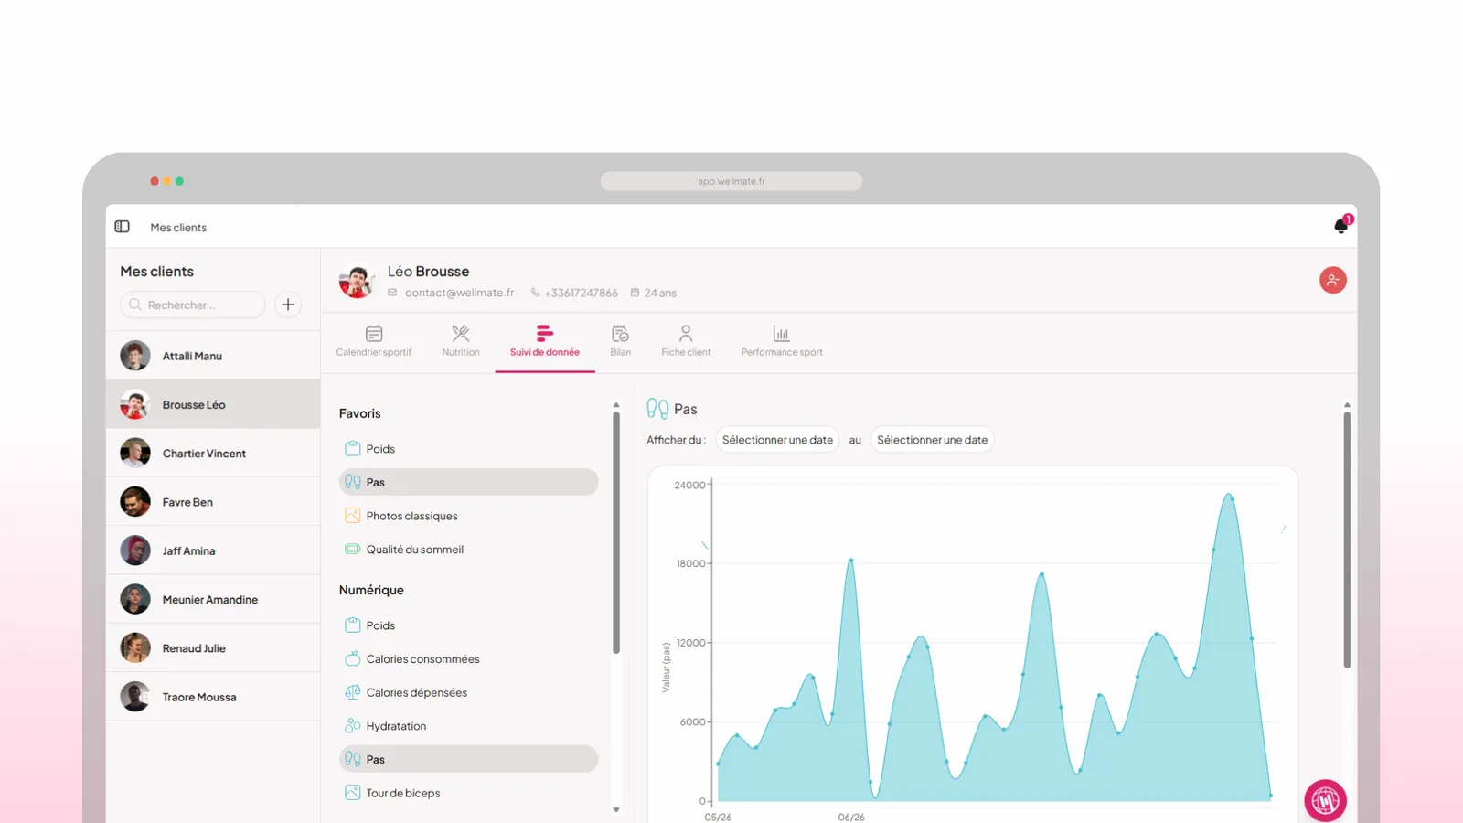Select client Favre Ben
Screen dimensions: 1463x823
213,502
